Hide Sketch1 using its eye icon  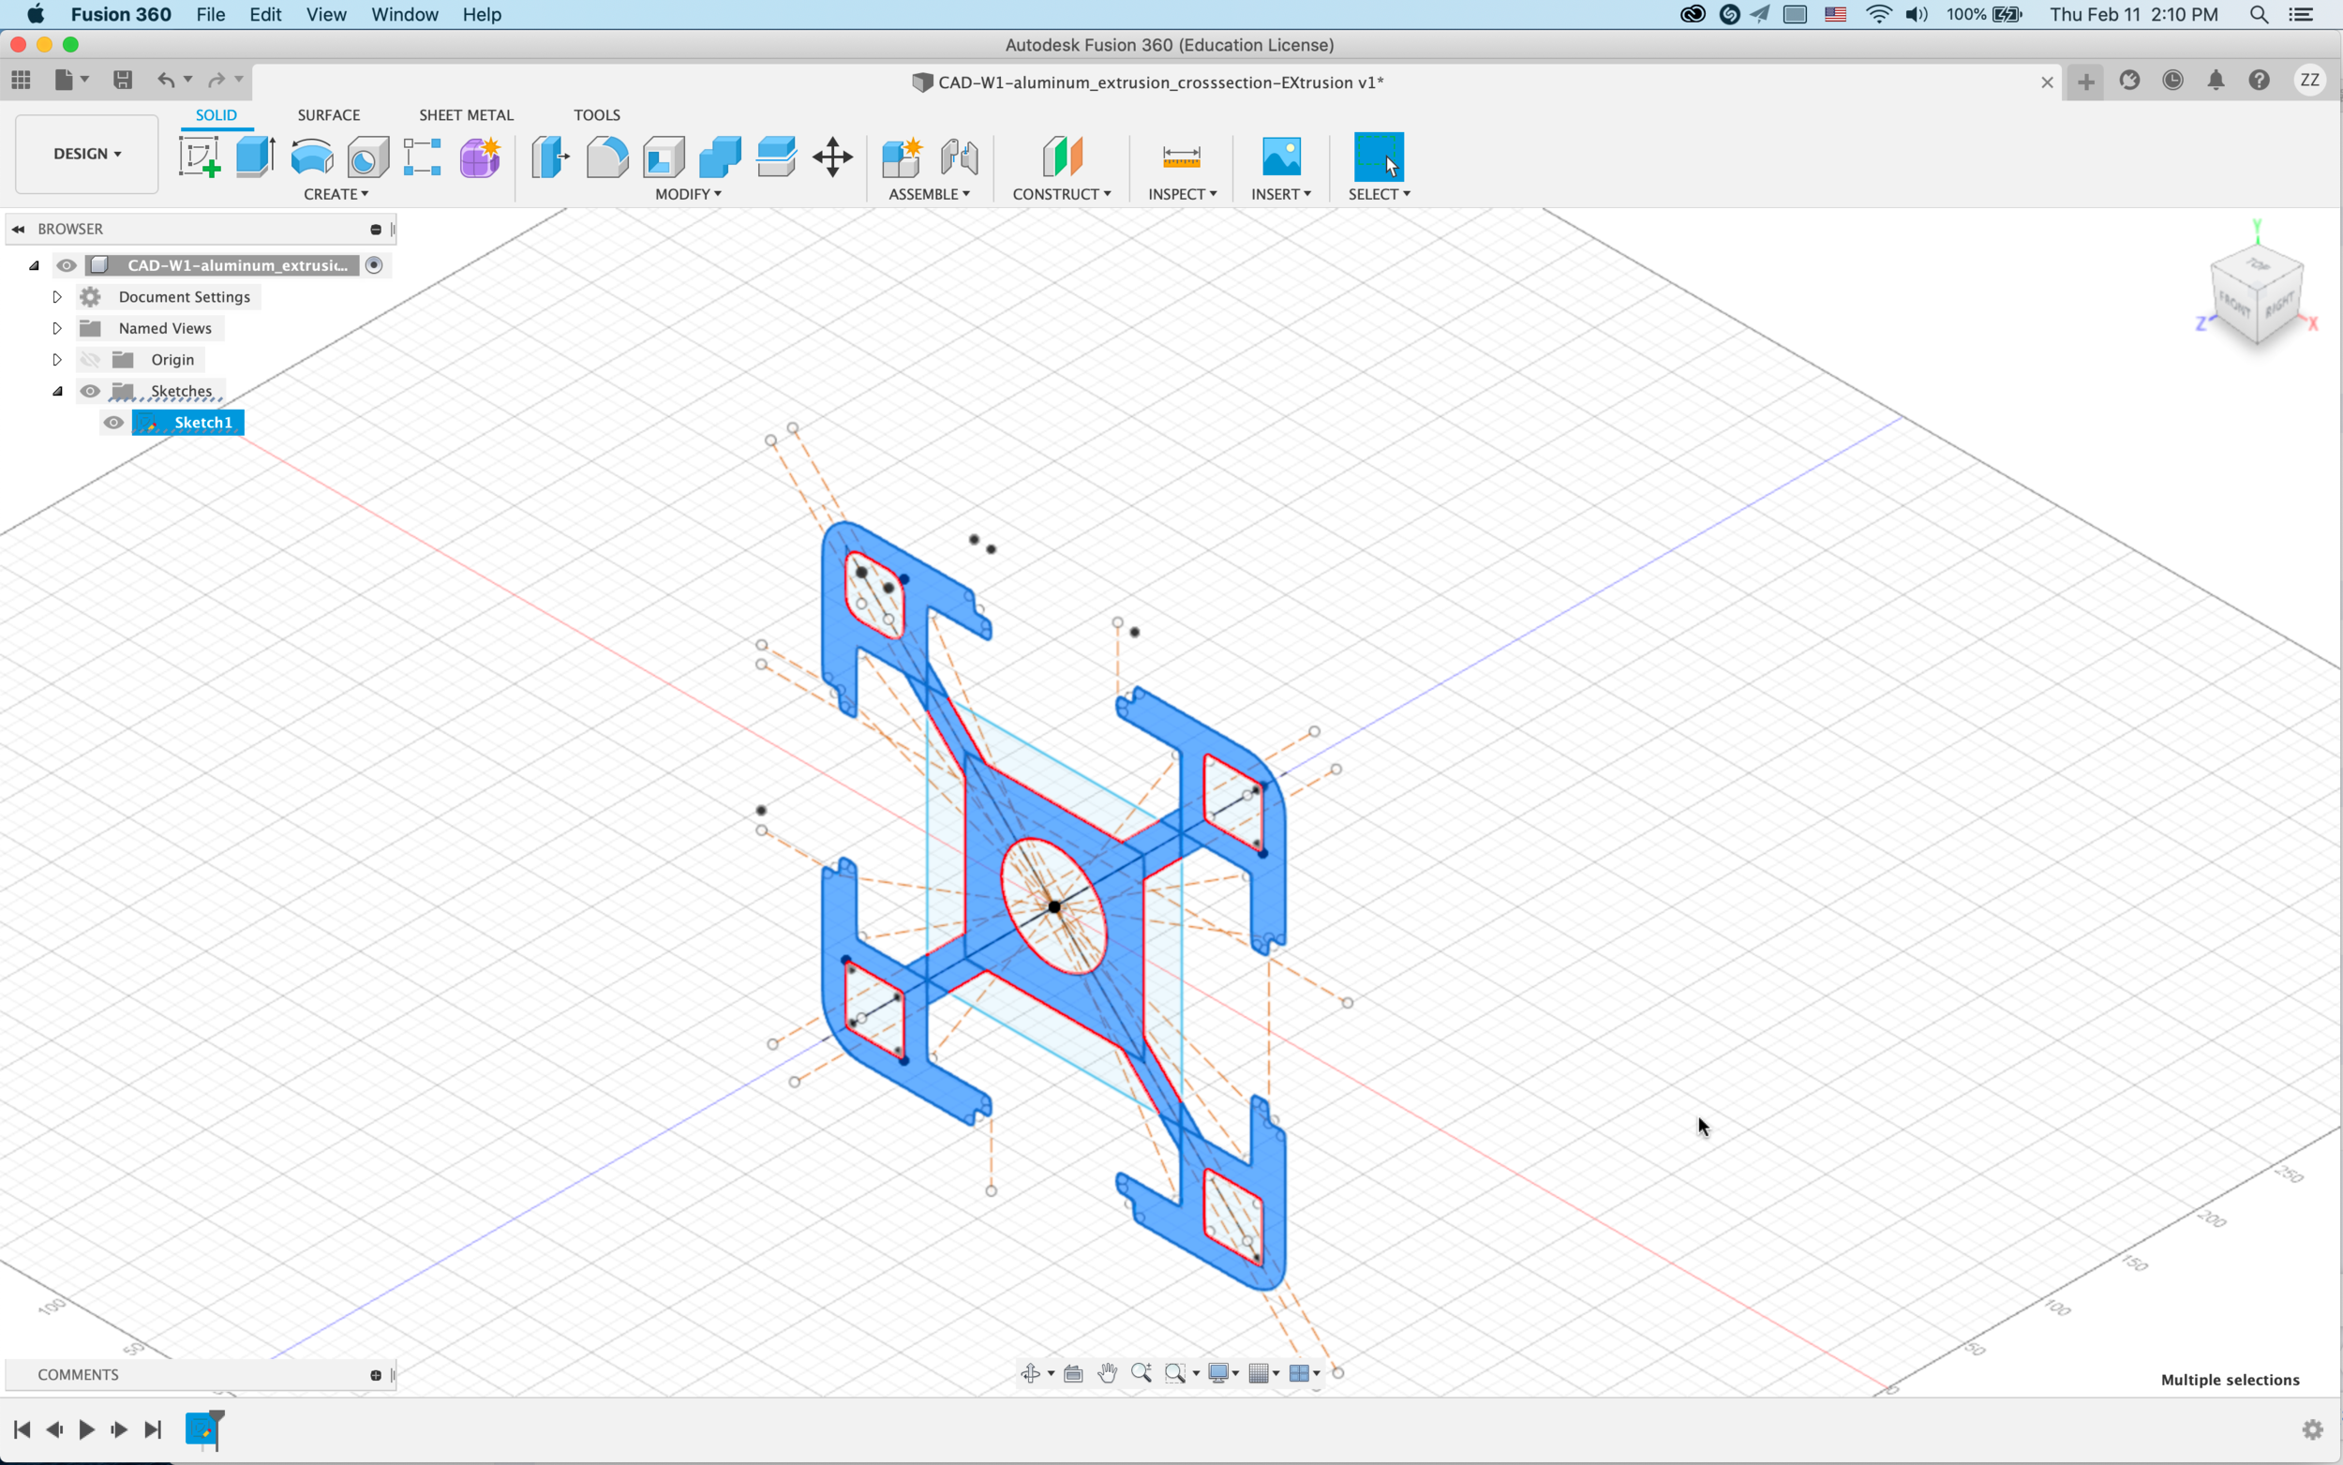pyautogui.click(x=113, y=423)
